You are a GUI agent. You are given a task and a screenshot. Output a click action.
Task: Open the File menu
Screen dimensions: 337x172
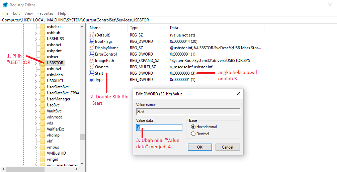click(x=5, y=13)
